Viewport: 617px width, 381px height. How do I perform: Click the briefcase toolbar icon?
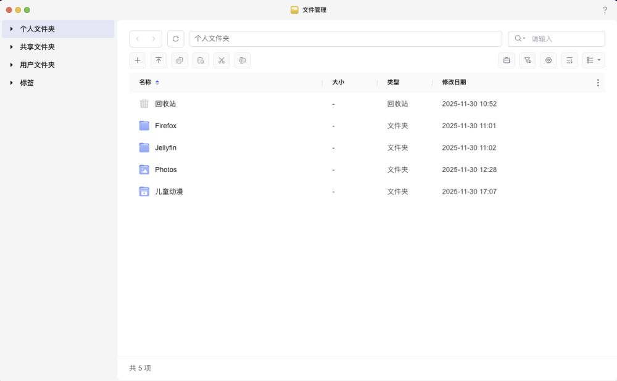click(x=507, y=60)
